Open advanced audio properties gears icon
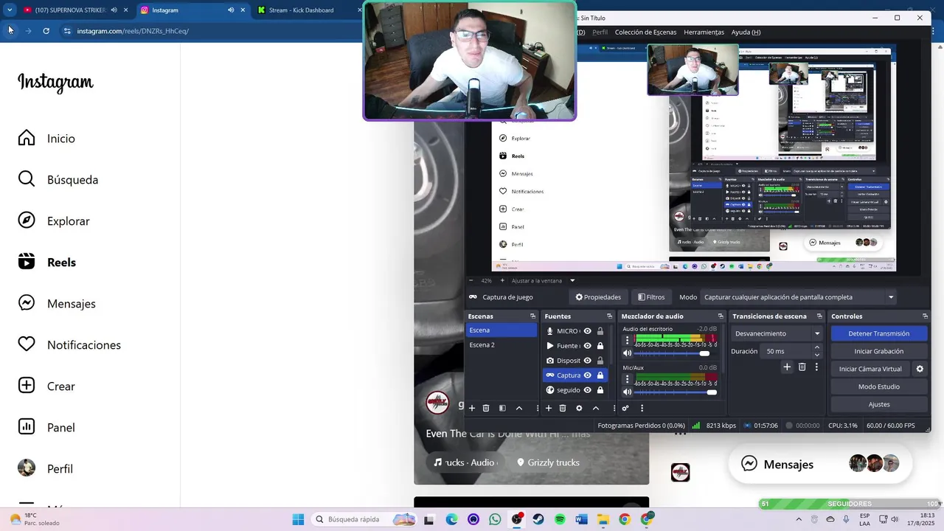 tap(625, 408)
